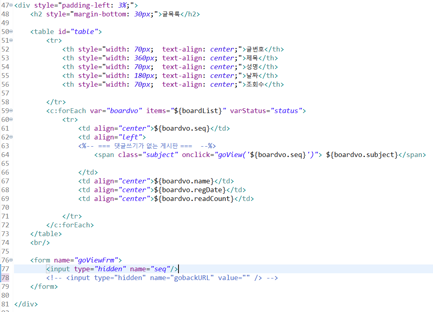
Task: Click closing </table> tag on line 73
Action: 46,234
